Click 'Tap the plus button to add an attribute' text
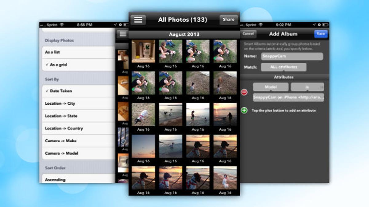This screenshot has height=207, width=369. 284,110
